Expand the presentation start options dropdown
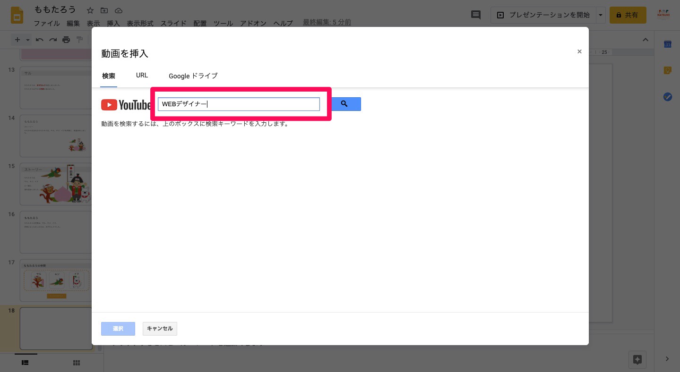Image resolution: width=680 pixels, height=372 pixels. coord(601,15)
